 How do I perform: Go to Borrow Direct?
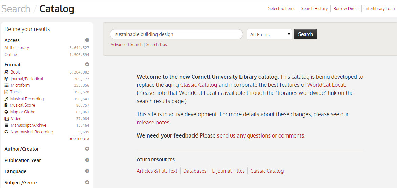coord(346,8)
